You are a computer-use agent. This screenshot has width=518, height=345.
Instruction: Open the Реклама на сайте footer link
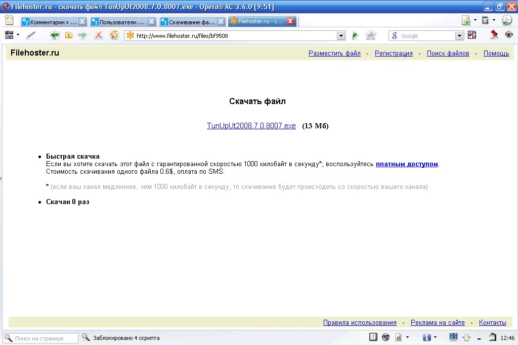pos(438,323)
